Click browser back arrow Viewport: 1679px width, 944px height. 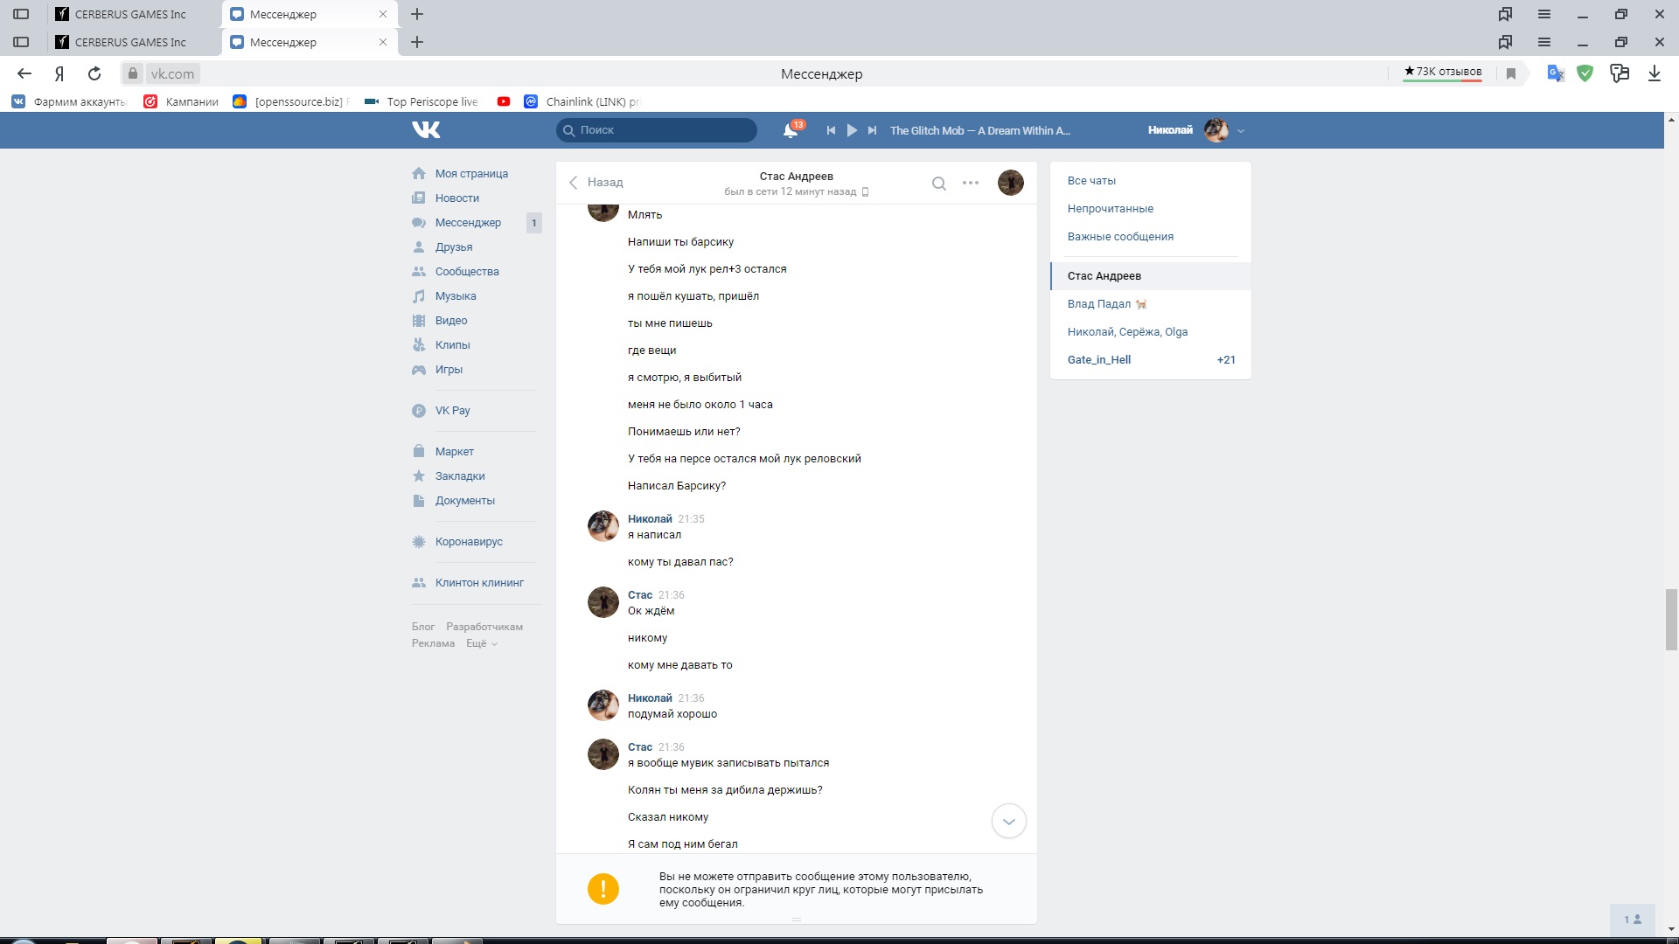point(24,73)
